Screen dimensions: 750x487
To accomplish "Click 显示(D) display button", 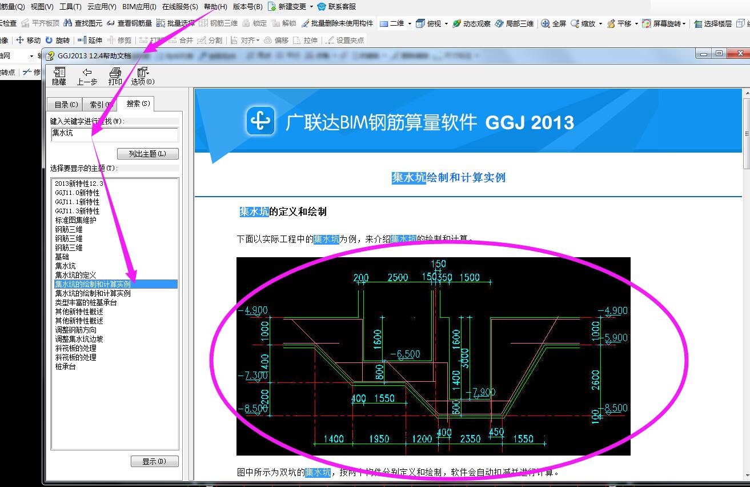I will (x=155, y=461).
